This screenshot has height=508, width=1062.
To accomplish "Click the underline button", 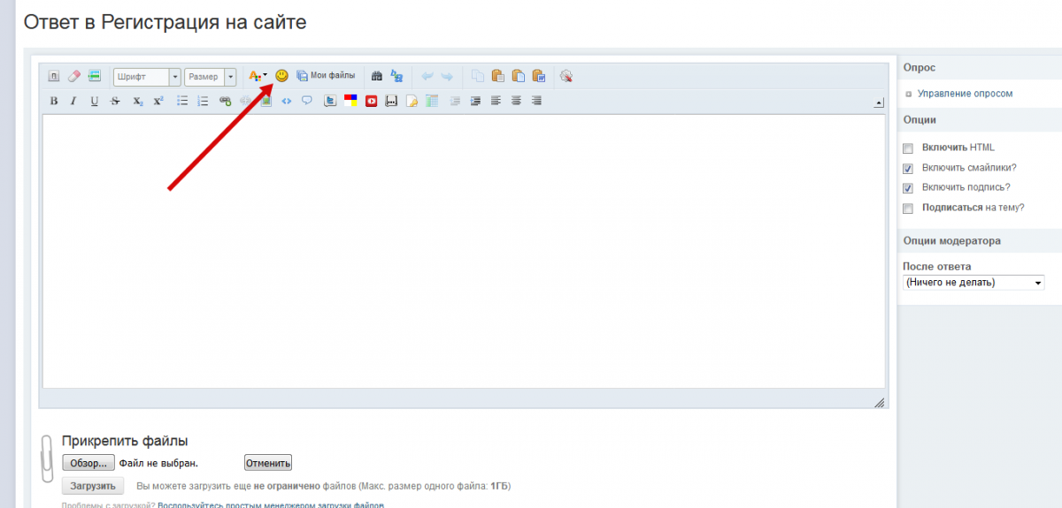I will point(94,101).
